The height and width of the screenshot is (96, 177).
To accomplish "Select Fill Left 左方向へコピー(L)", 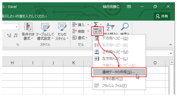I will [119, 59].
